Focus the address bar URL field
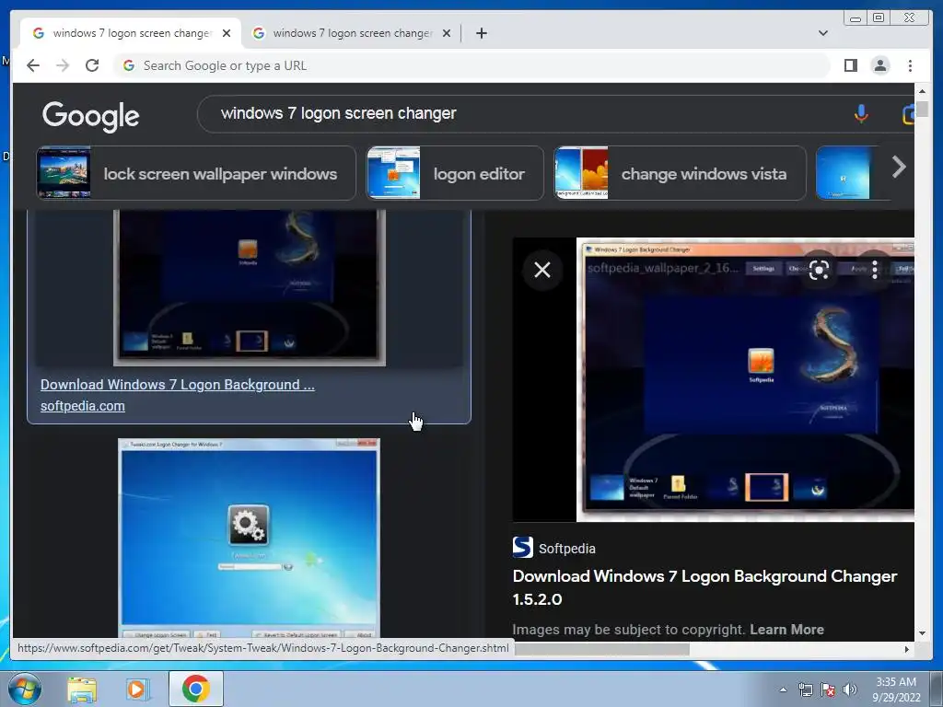 [x=472, y=65]
